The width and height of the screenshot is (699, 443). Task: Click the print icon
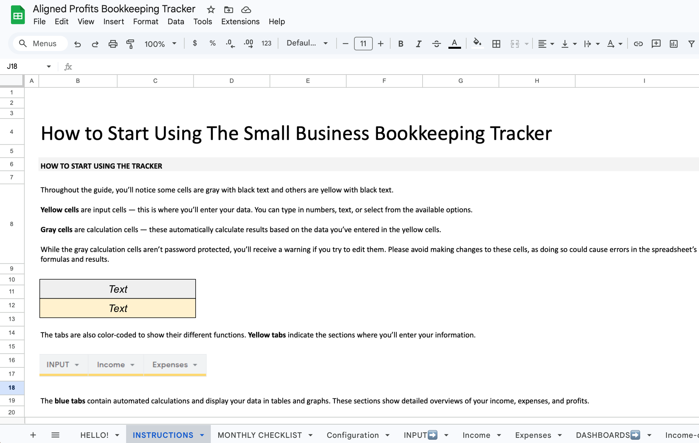click(113, 44)
